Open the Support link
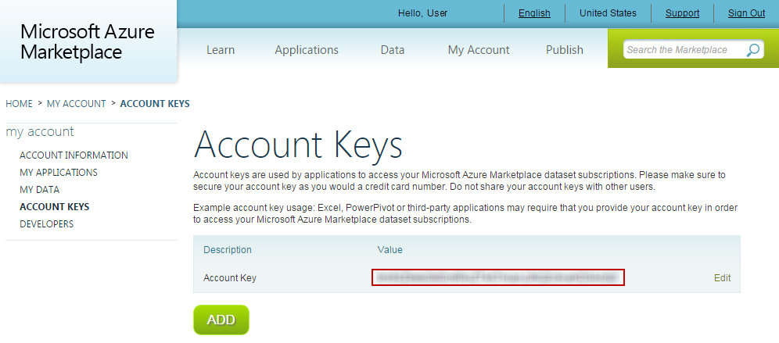Viewport: 779px width, 343px height. point(682,13)
